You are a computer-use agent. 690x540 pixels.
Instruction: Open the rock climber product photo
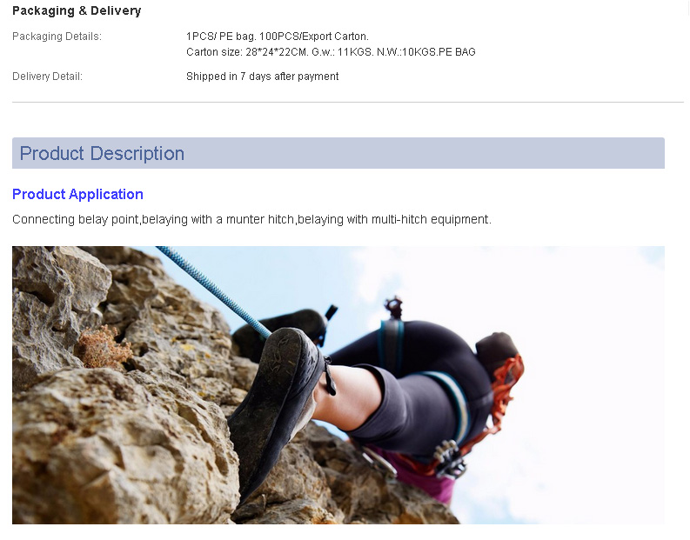tap(338, 384)
